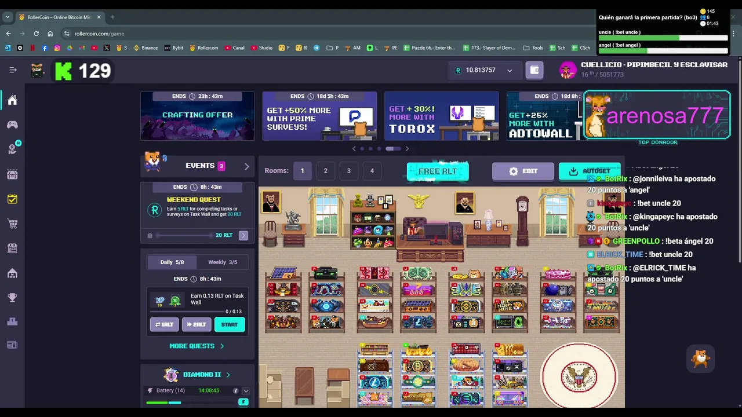Click the browser home button
The height and width of the screenshot is (417, 742).
pyautogui.click(x=50, y=34)
